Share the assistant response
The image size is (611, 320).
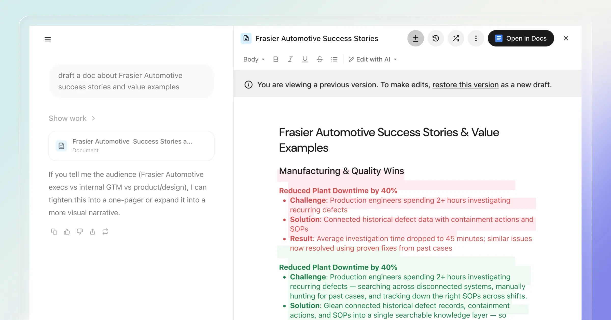[92, 232]
